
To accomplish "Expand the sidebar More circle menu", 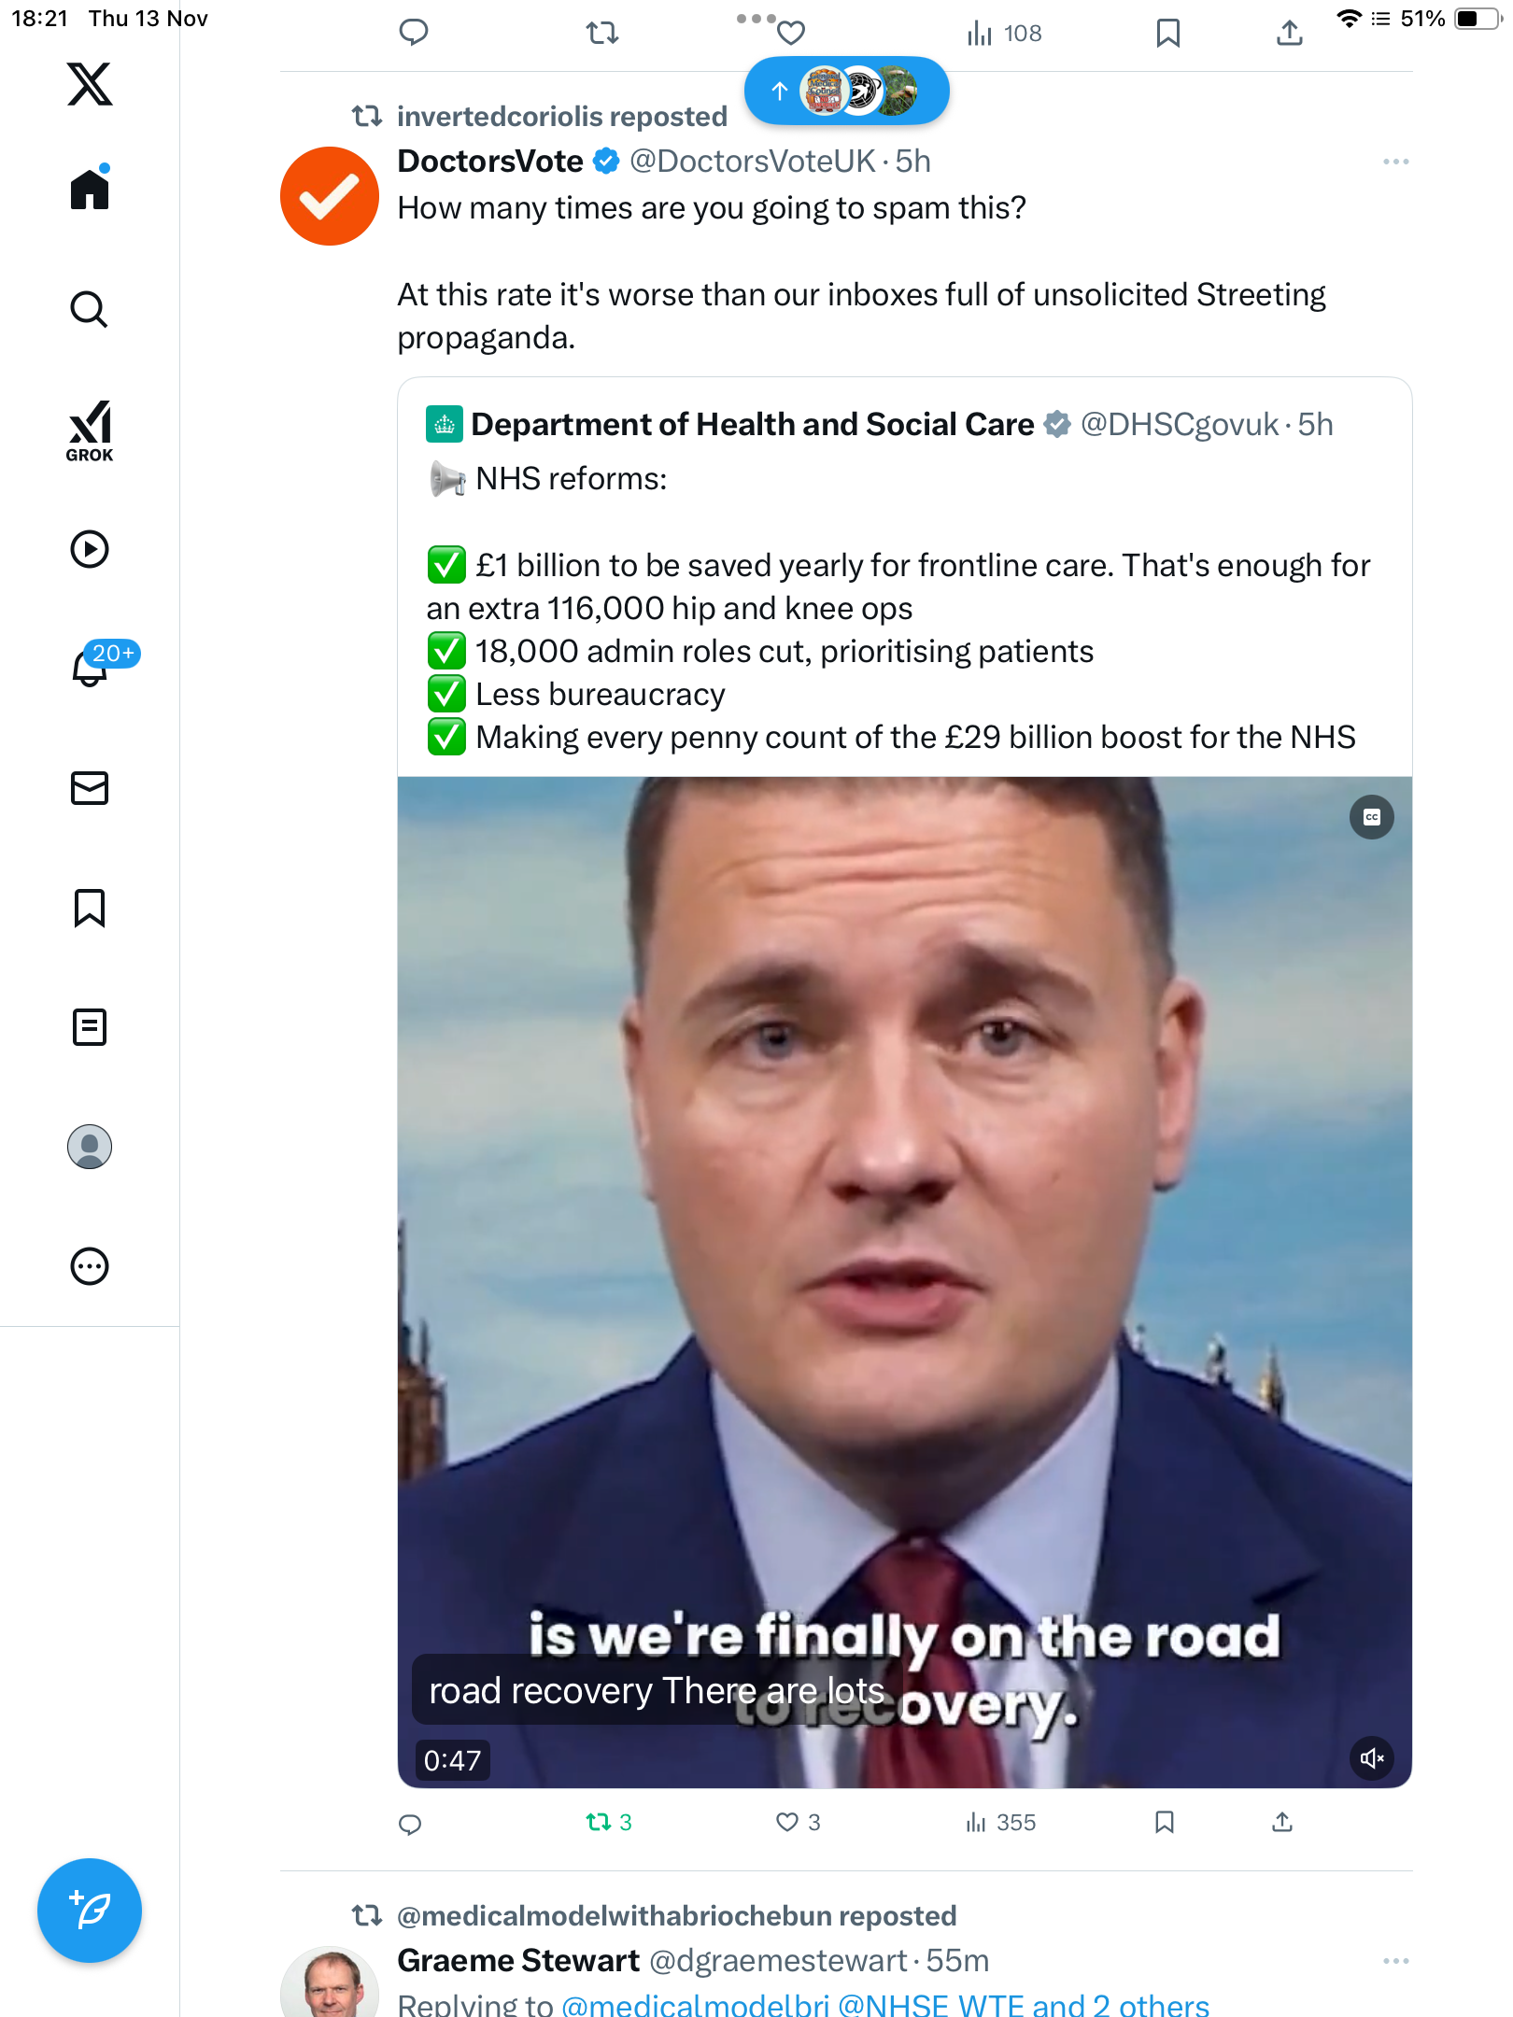I will [90, 1266].
